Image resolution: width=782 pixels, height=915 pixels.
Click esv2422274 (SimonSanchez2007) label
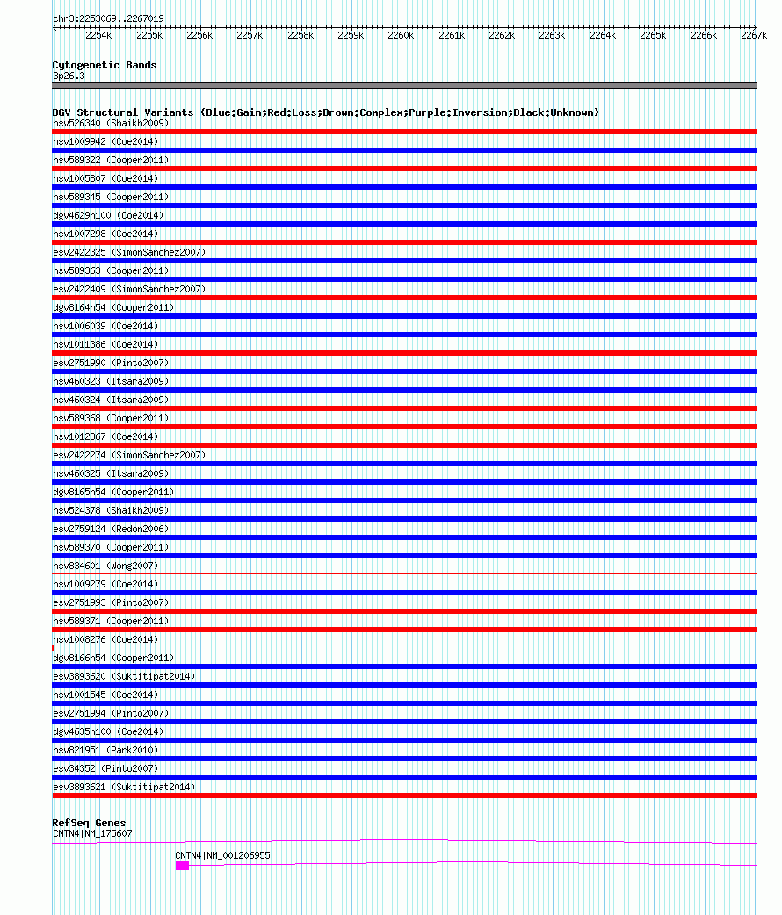129,455
